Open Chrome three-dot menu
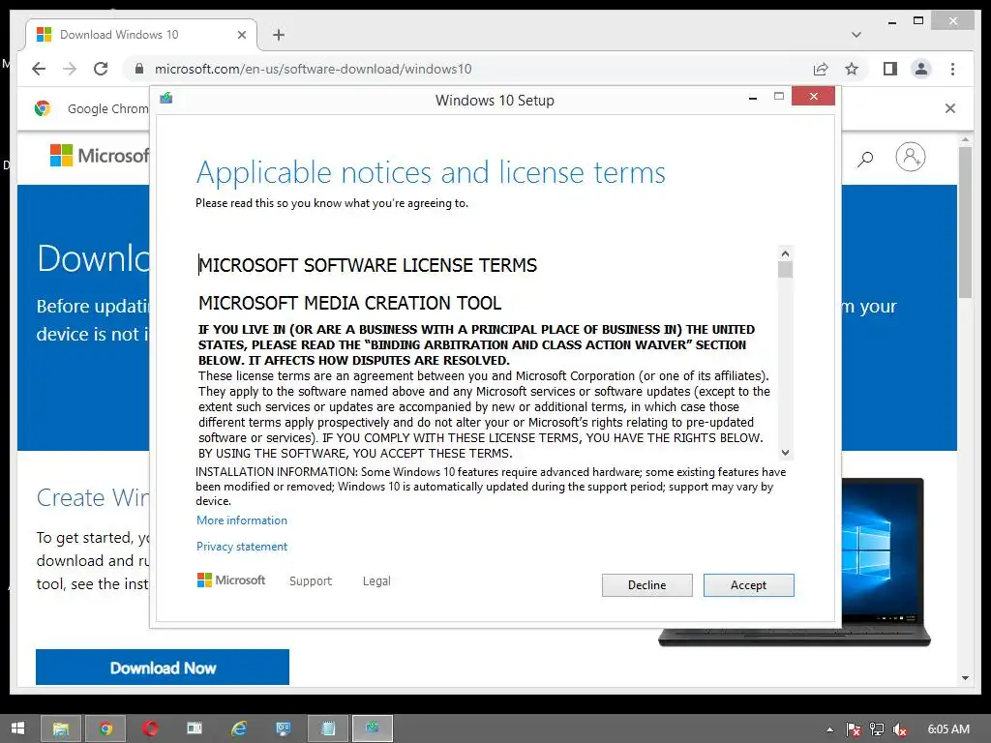The image size is (991, 743). click(x=952, y=69)
